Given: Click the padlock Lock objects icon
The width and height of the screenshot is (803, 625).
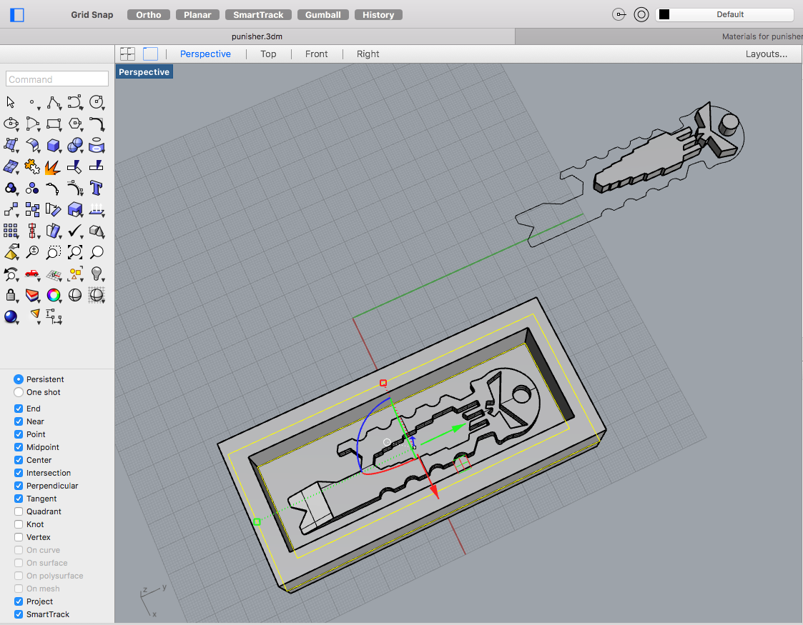Looking at the screenshot, I should [11, 295].
